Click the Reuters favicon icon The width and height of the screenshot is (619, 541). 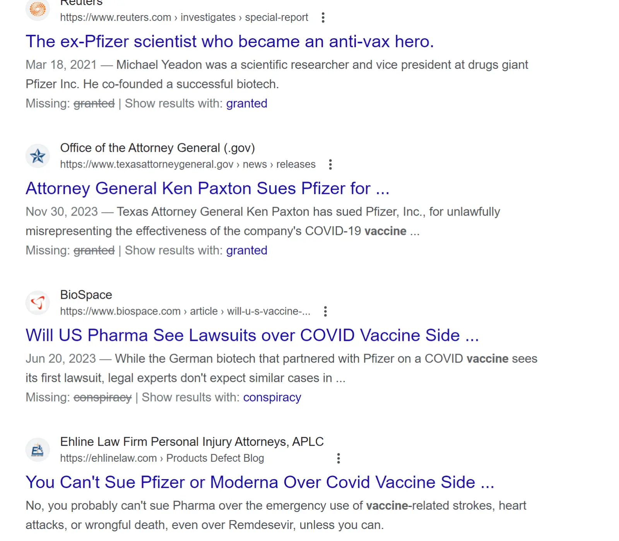click(x=38, y=9)
